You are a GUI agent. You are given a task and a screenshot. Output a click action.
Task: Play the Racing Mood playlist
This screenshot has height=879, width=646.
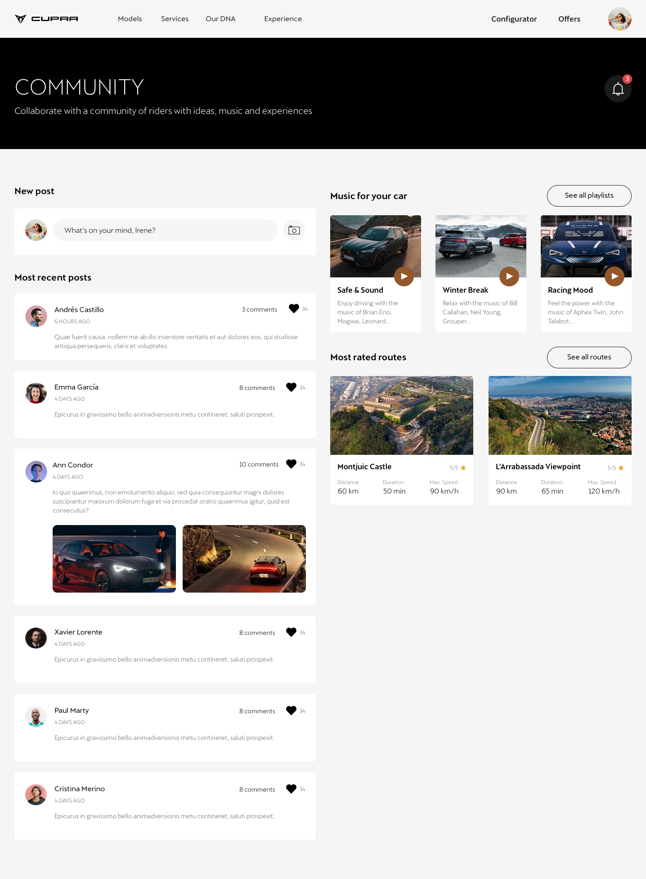(x=615, y=276)
